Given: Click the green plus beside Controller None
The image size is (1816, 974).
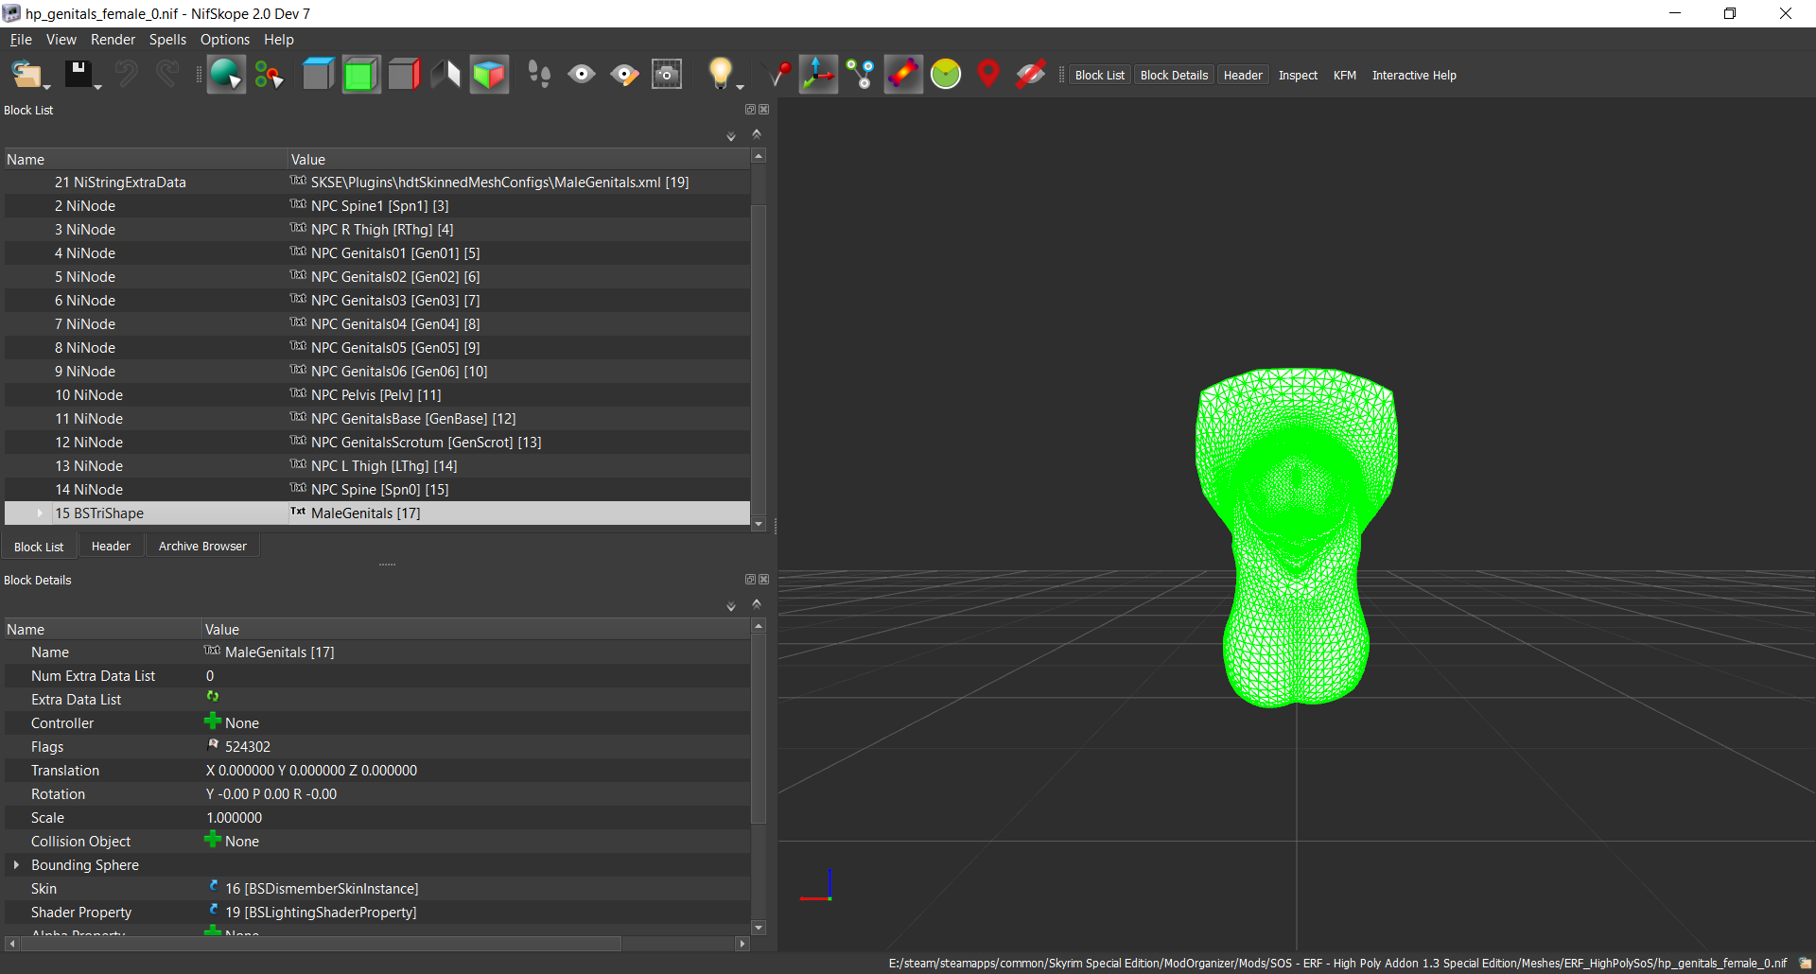Looking at the screenshot, I should click(213, 722).
